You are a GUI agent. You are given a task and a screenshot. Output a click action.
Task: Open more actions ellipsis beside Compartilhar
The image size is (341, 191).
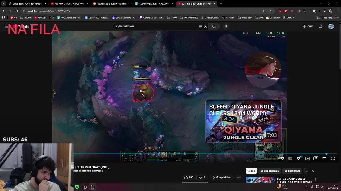click(238, 177)
